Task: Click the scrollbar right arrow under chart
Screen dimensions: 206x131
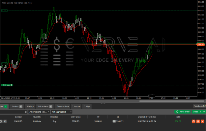Action: 205,101
